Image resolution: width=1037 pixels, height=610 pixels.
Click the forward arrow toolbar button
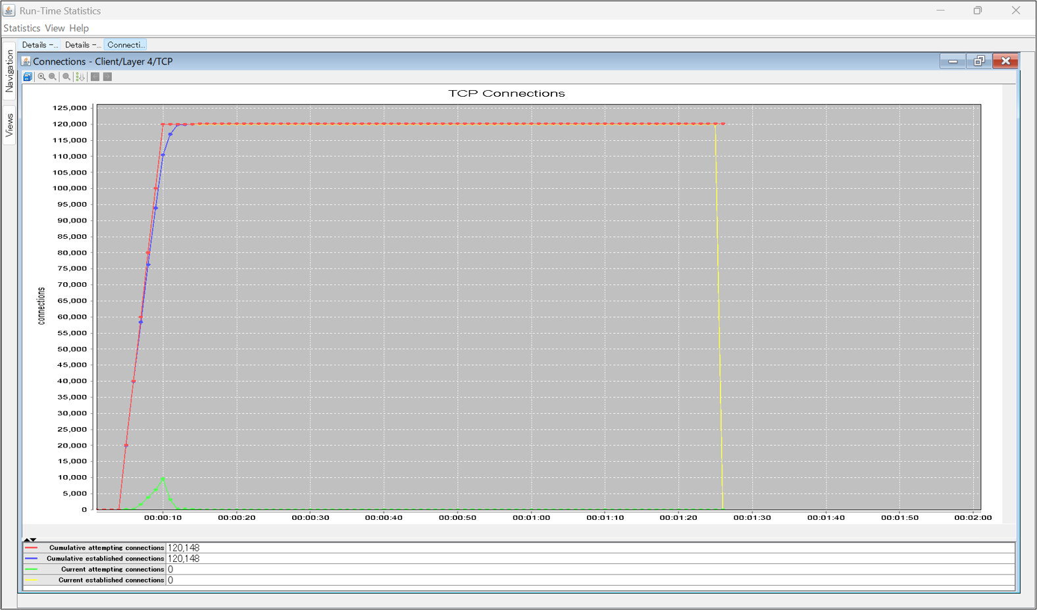tap(108, 77)
